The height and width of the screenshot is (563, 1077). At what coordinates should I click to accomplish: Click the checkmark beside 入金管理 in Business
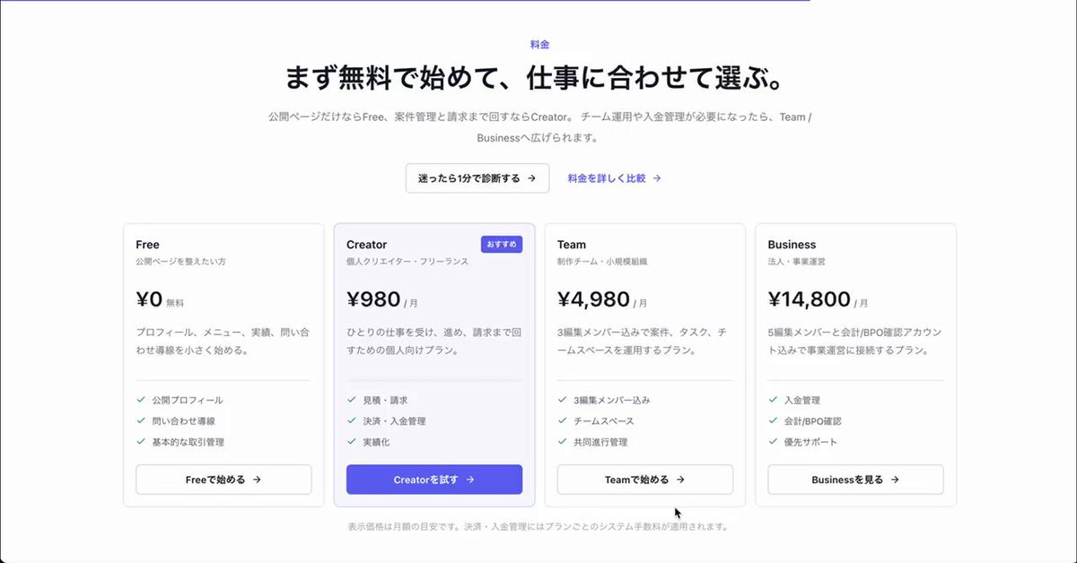pyautogui.click(x=773, y=400)
